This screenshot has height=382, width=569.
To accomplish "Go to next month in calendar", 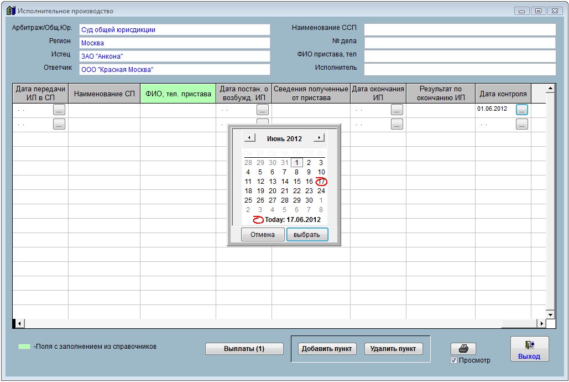I will (319, 138).
